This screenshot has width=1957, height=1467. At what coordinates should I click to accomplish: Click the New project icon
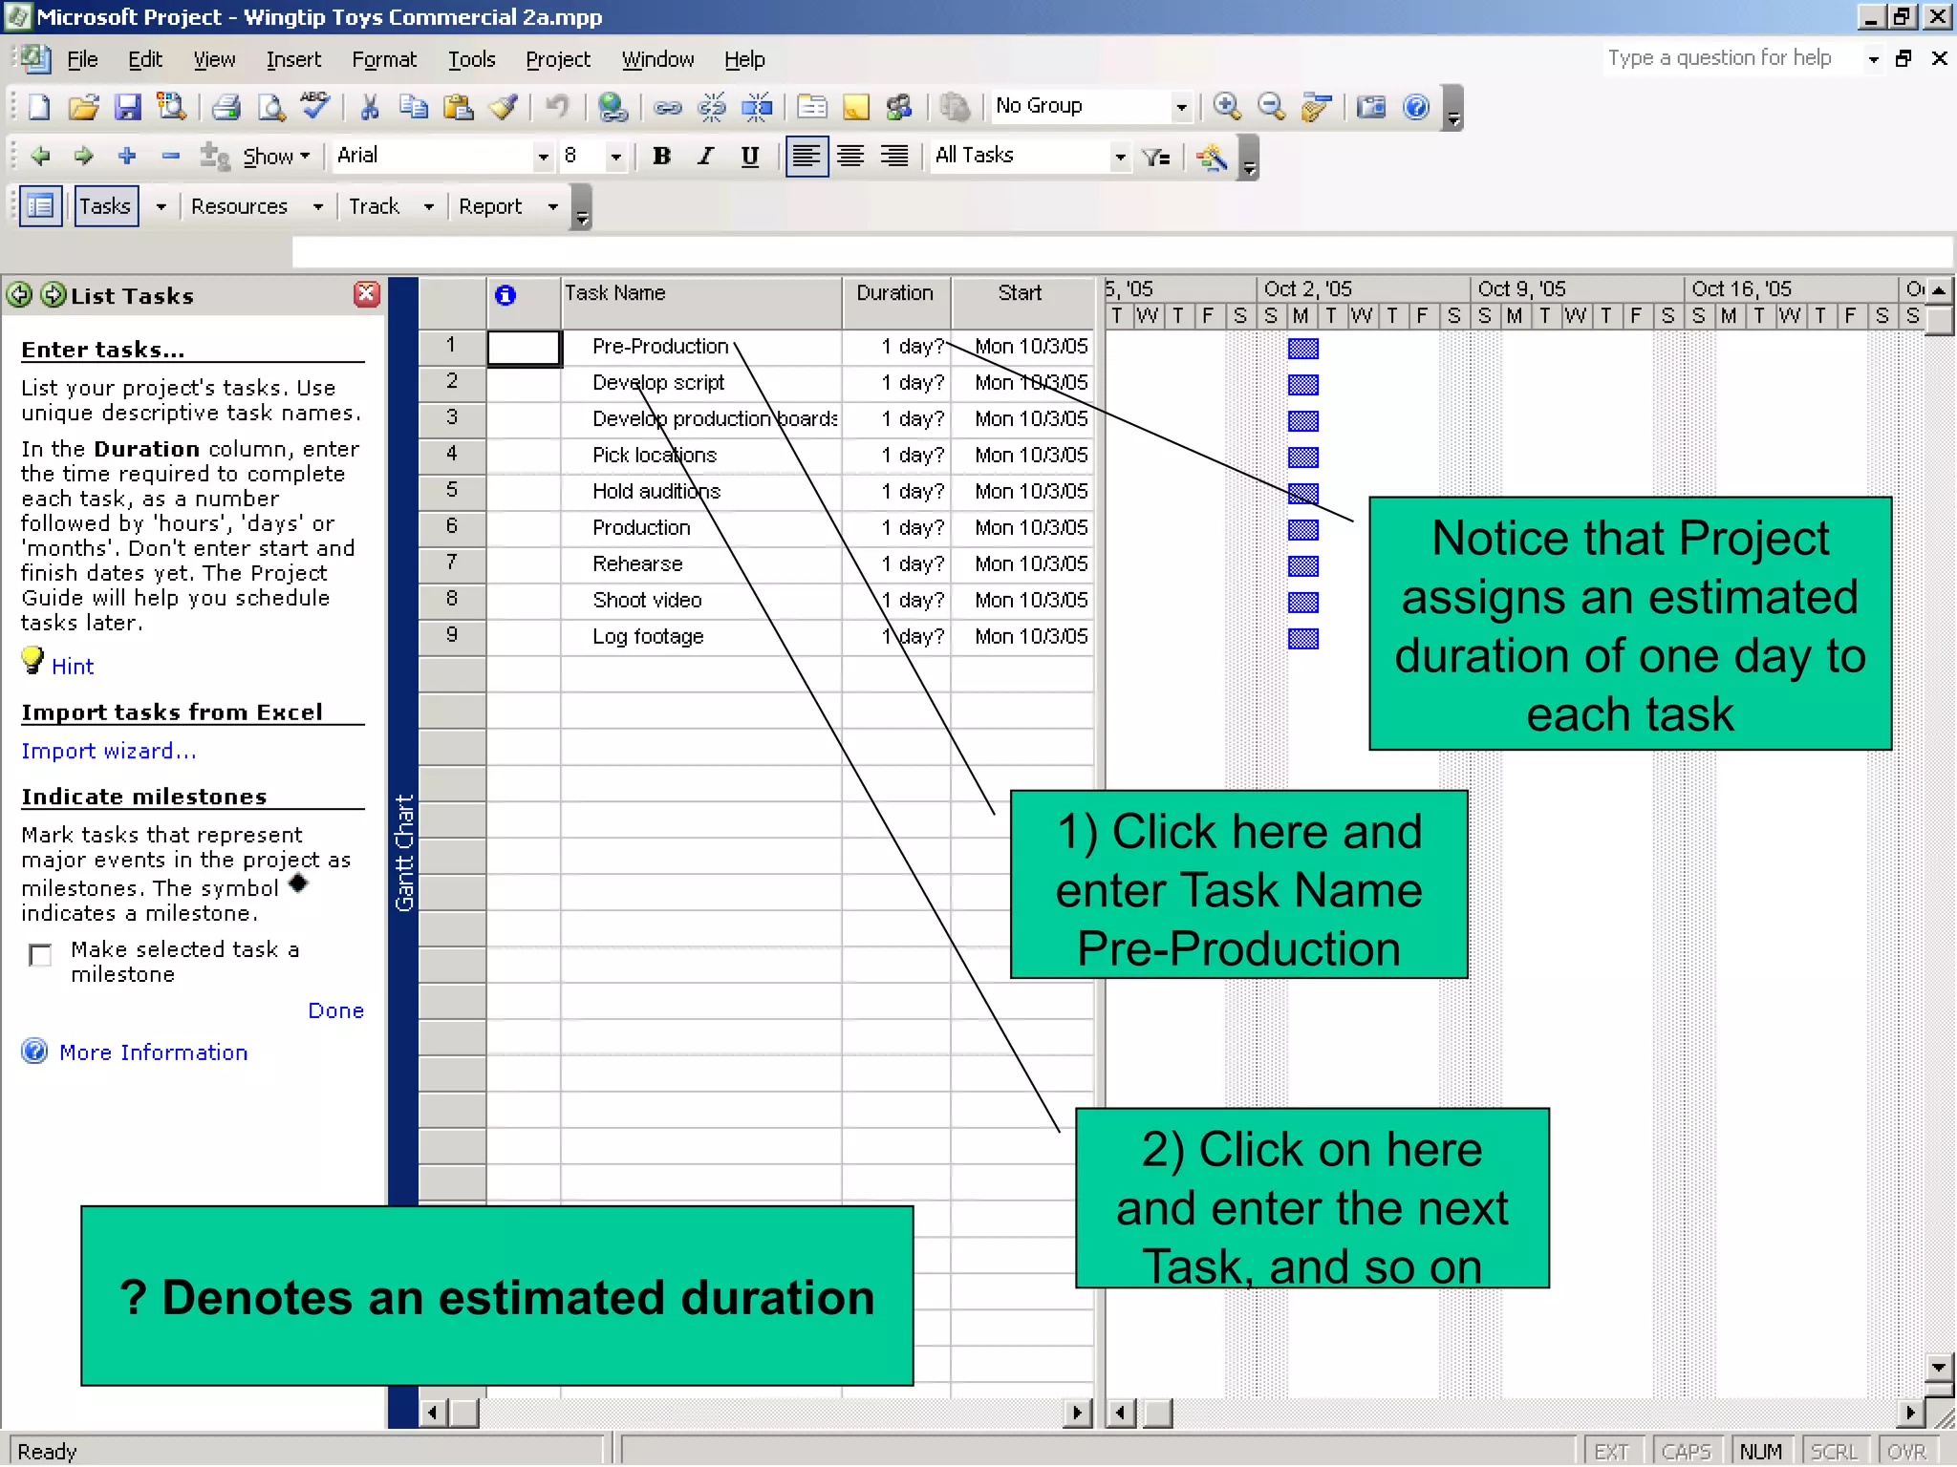(x=38, y=107)
